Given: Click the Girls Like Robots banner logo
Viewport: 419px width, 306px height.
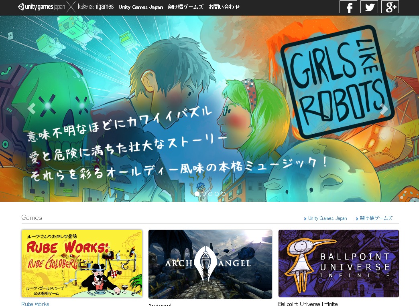Looking at the screenshot, I should (337, 81).
